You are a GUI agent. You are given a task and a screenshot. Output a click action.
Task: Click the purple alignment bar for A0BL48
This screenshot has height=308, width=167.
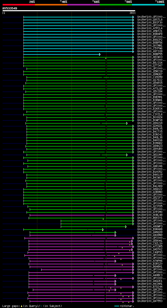click(82, 215)
